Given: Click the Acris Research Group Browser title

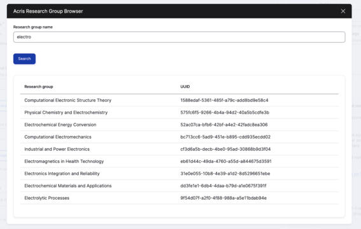Looking at the screenshot, I should tap(48, 11).
